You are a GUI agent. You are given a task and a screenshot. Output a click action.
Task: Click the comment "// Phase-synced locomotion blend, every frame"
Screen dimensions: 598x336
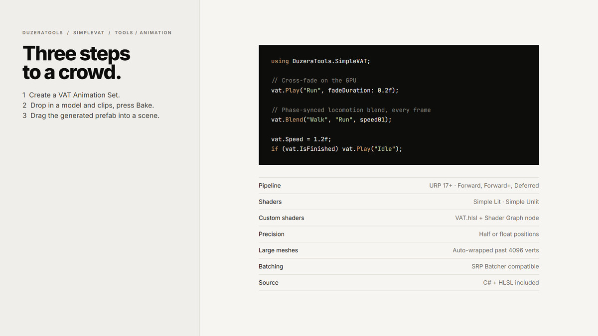[x=351, y=110]
